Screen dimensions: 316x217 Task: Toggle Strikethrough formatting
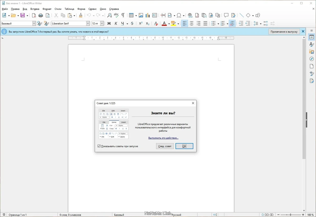pos(132,23)
